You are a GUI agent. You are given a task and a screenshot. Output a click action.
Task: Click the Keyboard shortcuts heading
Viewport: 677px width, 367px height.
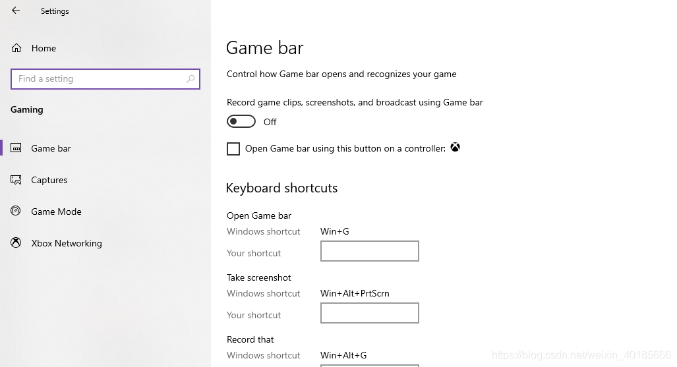pos(281,188)
